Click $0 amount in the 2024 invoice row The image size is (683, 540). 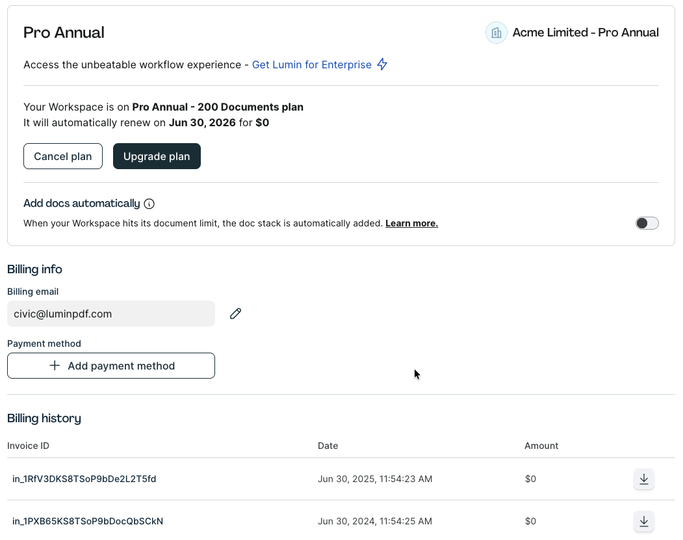tap(530, 521)
